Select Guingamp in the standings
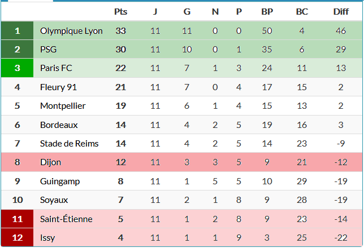364x248 pixels. [x=60, y=181]
